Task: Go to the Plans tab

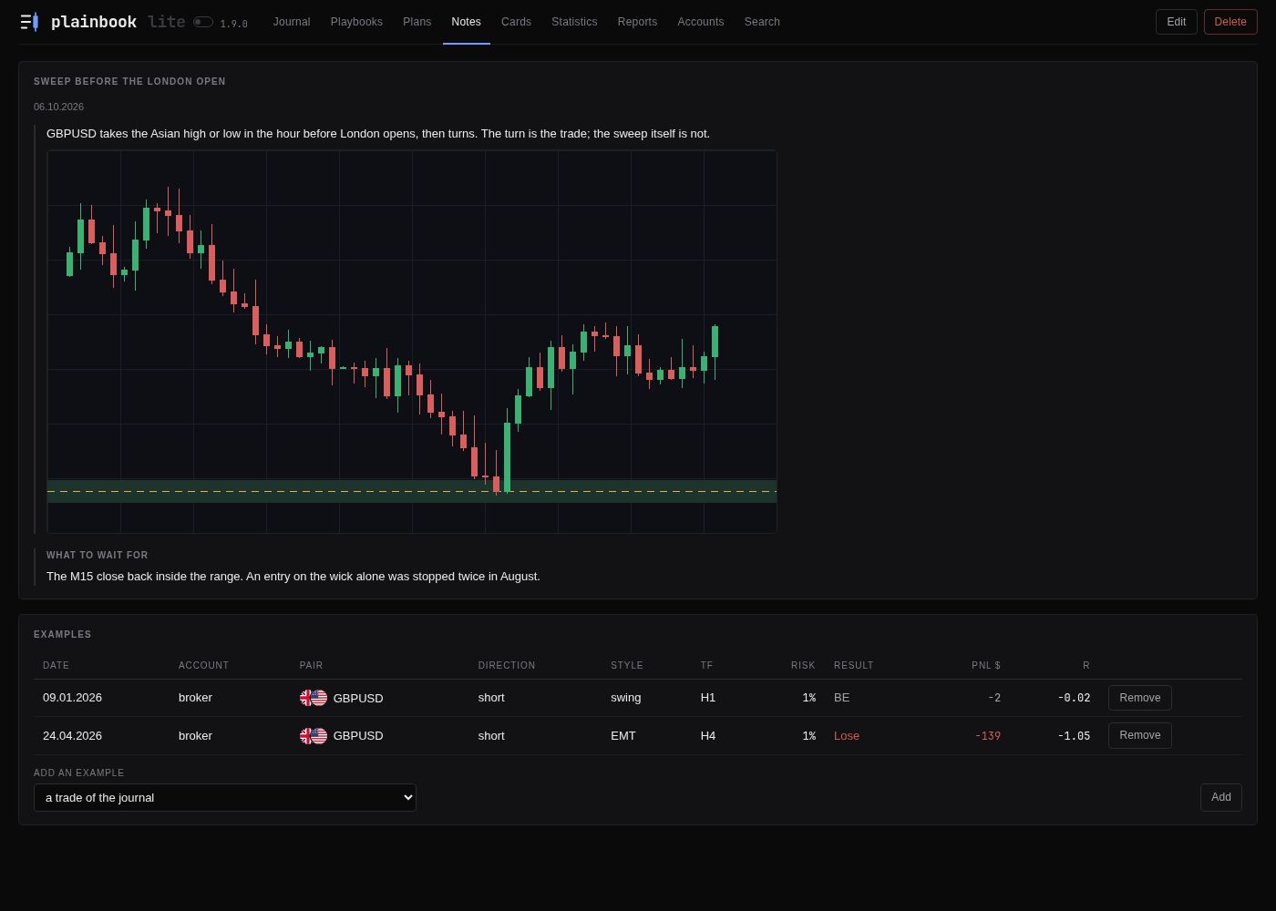Action: pos(417,22)
